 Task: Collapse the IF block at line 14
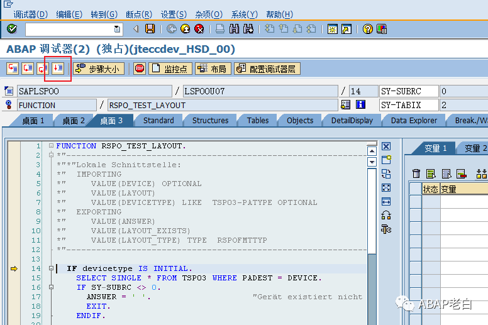pos(51,268)
